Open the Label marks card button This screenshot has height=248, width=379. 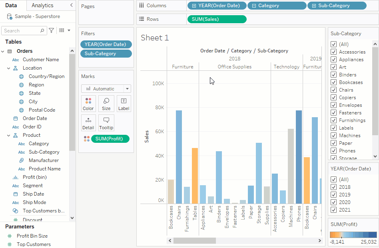pos(124,104)
